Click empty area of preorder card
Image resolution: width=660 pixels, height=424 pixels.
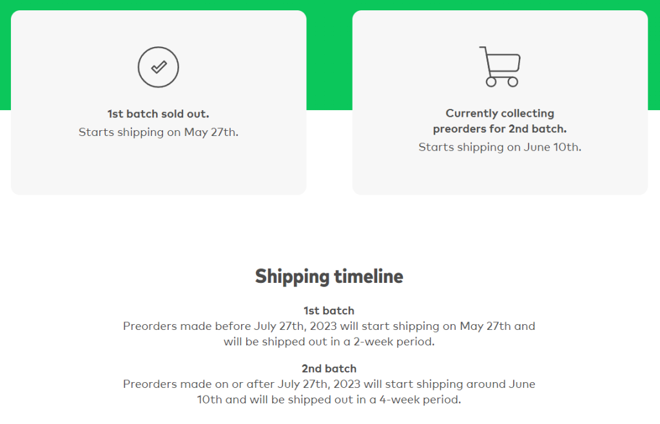point(500,174)
